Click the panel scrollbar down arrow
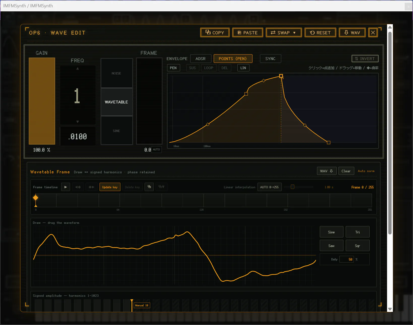This screenshot has width=413, height=325. tap(390, 309)
